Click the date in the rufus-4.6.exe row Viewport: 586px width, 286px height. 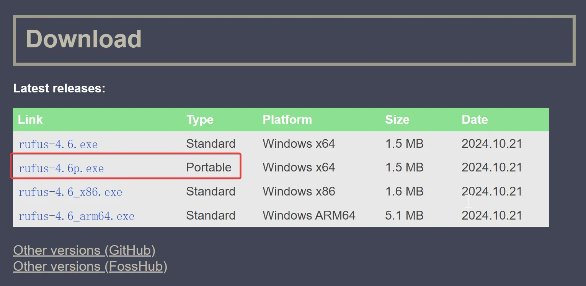coord(491,144)
